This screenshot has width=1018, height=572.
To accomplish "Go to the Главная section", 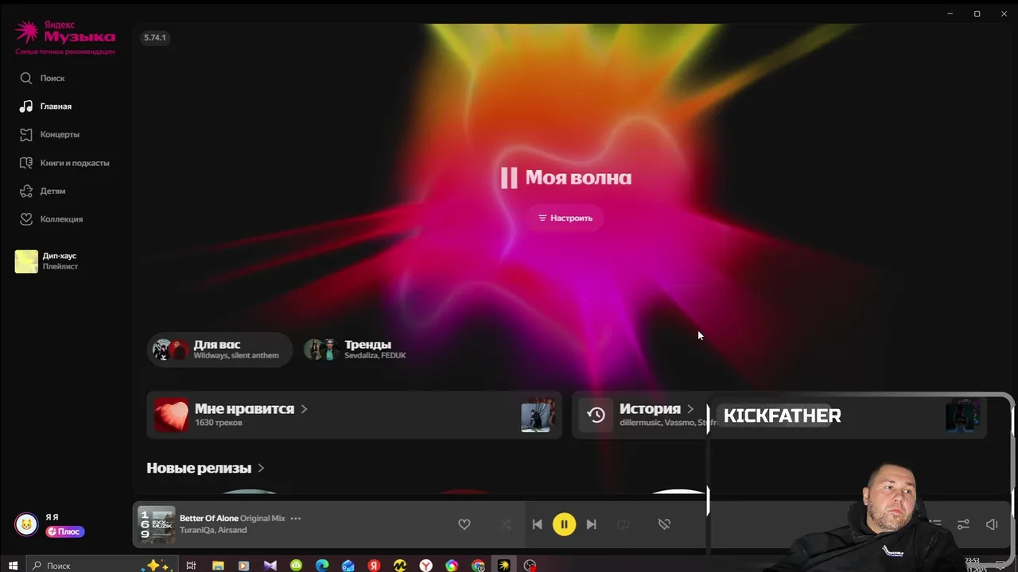I will (45, 106).
